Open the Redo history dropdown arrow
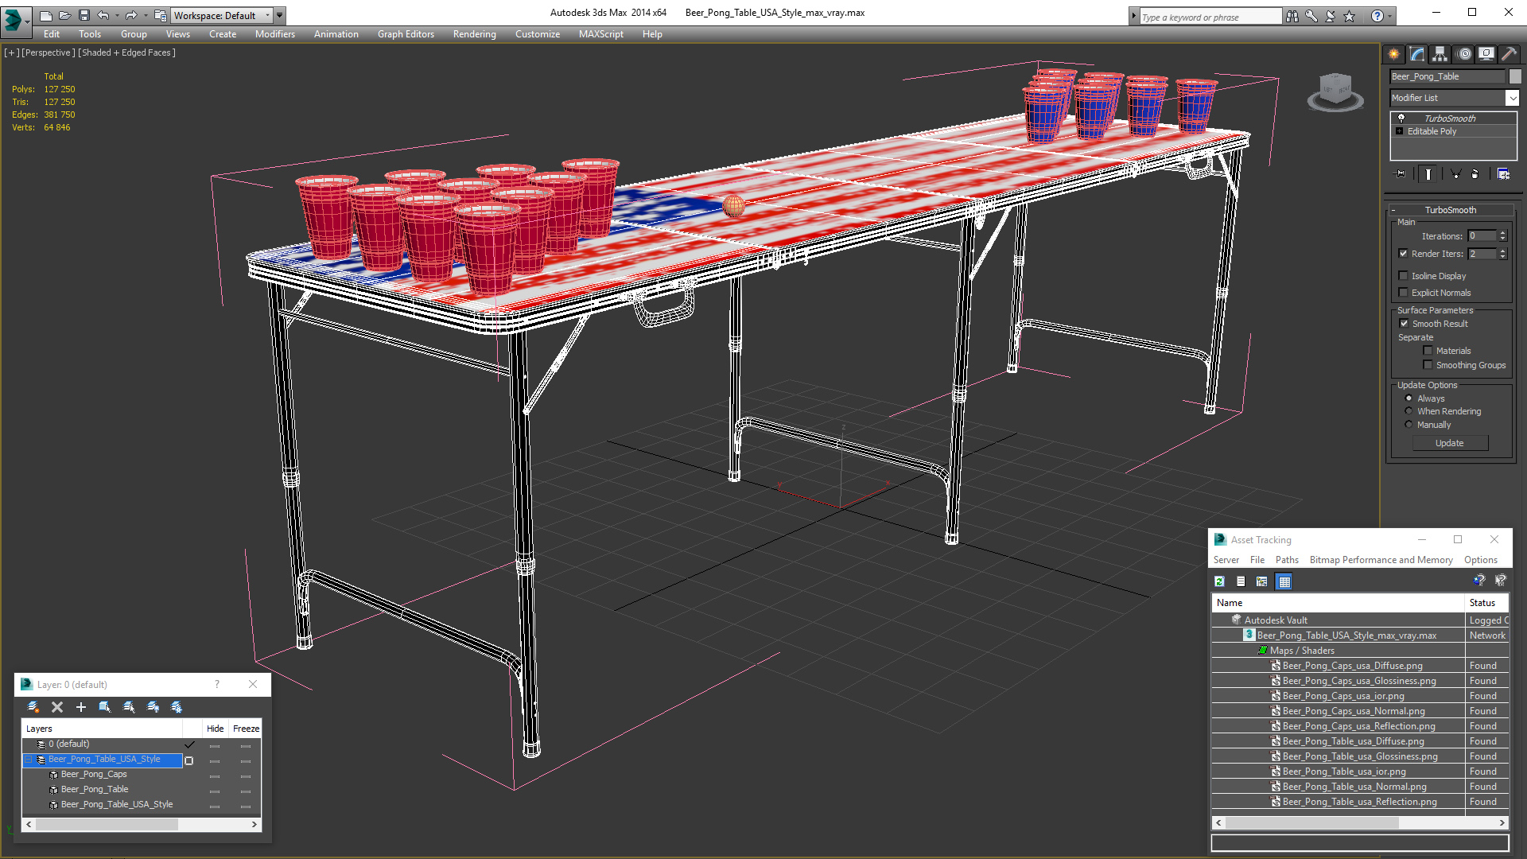Screen dimensions: 1527x859 [x=146, y=15]
